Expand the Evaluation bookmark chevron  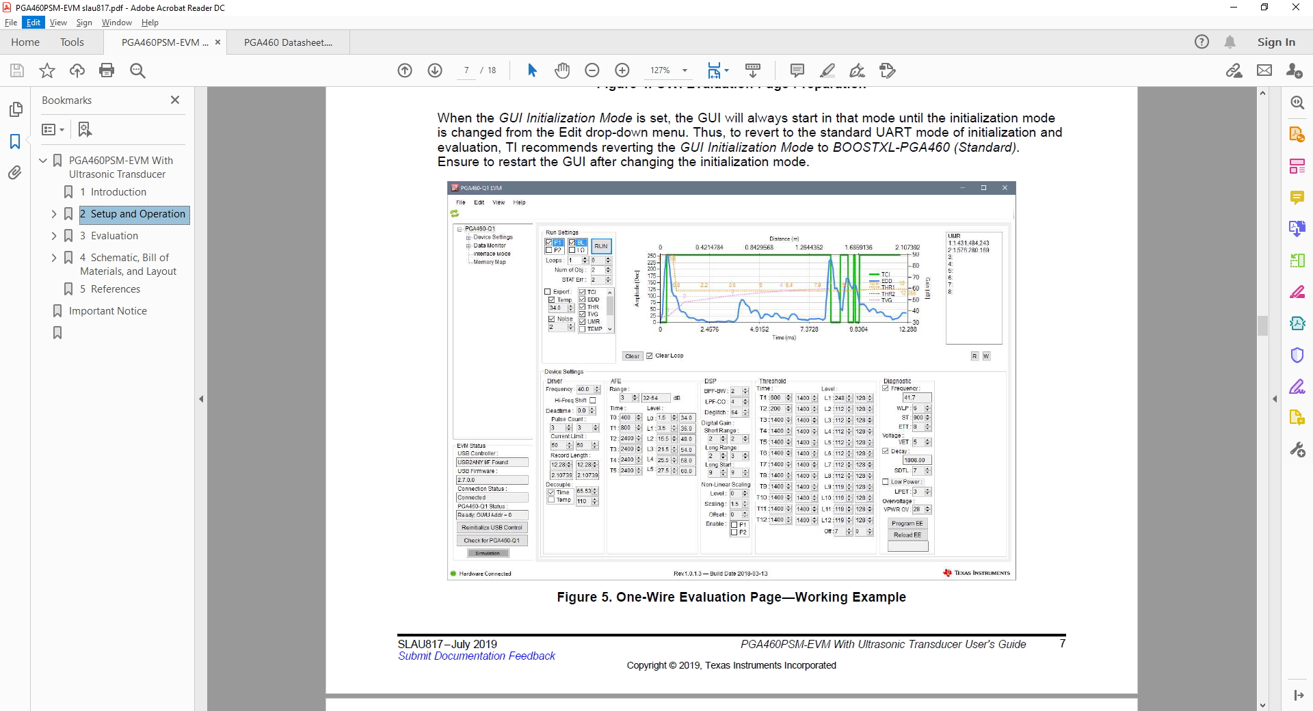tap(54, 236)
